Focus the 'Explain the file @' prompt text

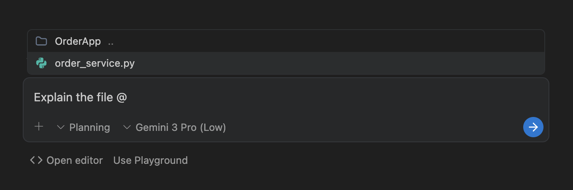(x=80, y=98)
